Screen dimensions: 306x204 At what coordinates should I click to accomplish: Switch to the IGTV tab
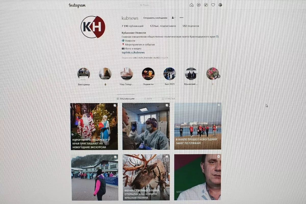point(148,99)
